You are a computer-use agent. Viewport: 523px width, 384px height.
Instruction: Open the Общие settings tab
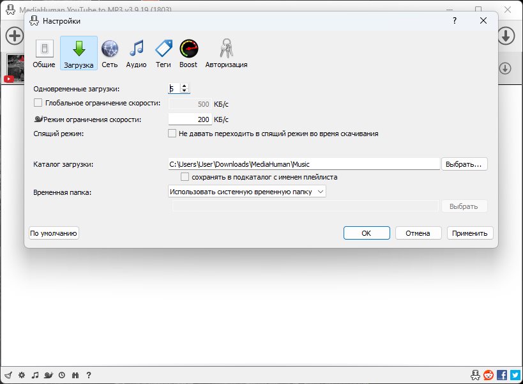tap(43, 53)
